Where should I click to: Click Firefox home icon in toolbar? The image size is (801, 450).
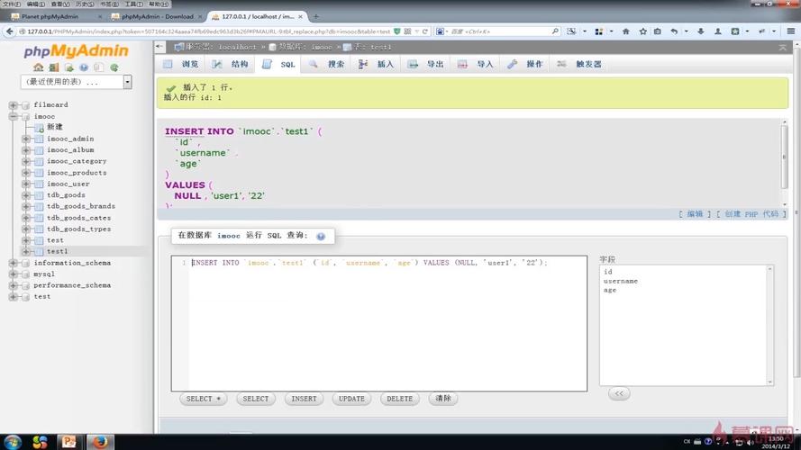626,31
